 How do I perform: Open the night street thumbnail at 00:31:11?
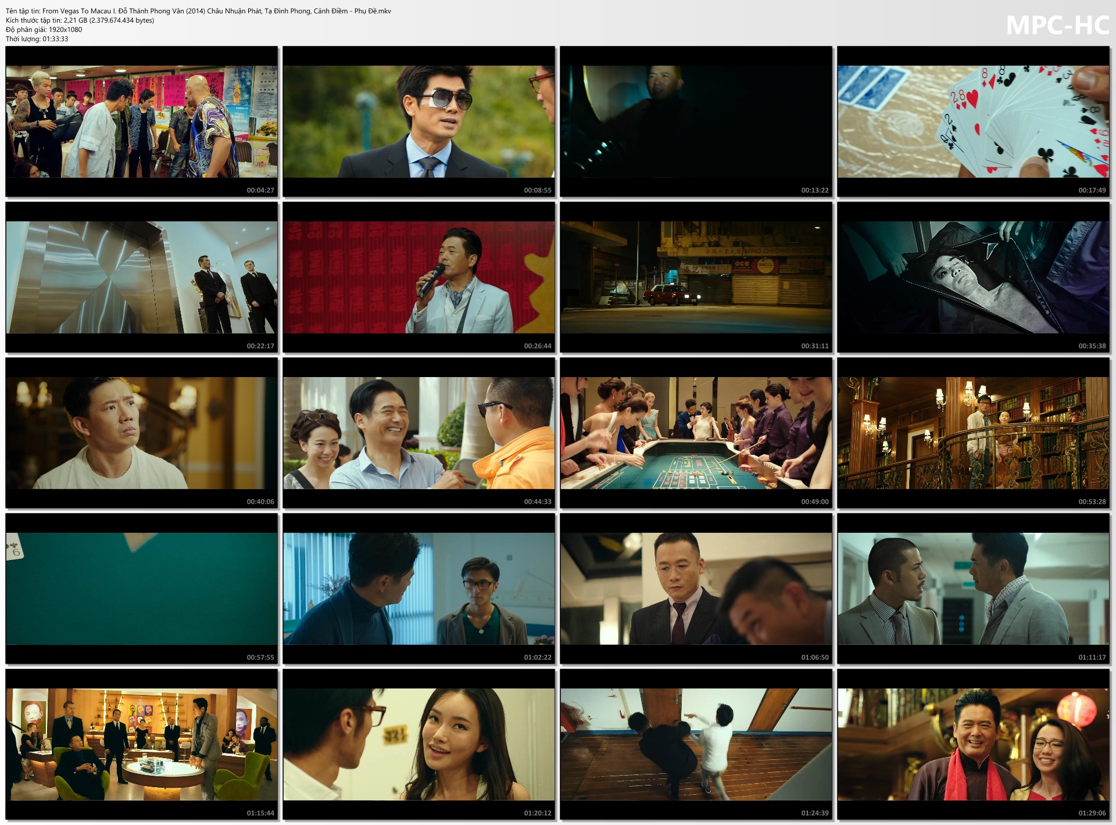696,277
